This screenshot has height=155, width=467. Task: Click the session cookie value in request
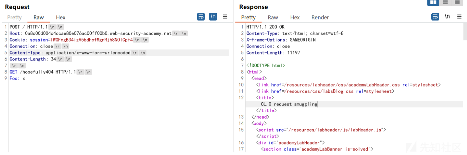[x=92, y=40]
